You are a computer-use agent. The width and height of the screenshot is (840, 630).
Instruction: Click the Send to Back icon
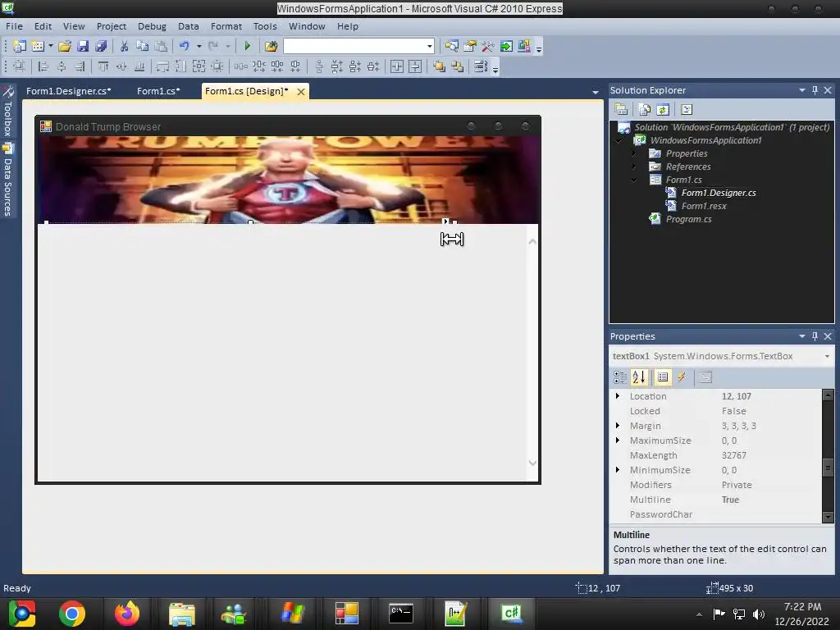[x=457, y=66]
